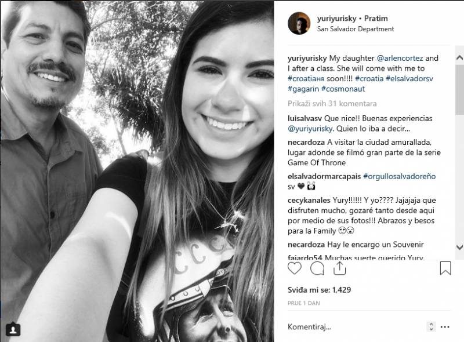Open San Salvador Department location

tap(356, 29)
